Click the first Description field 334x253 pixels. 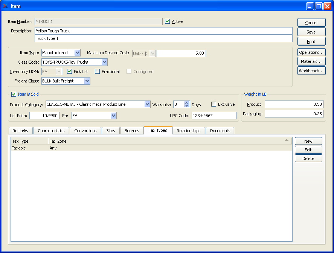click(x=163, y=31)
